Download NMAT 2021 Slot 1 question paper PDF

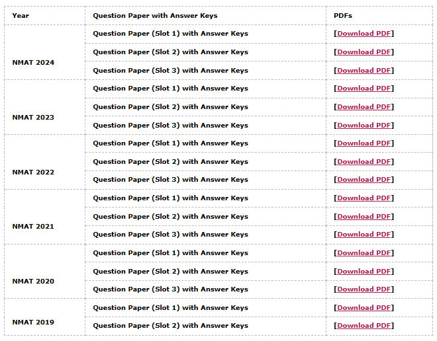pos(364,198)
